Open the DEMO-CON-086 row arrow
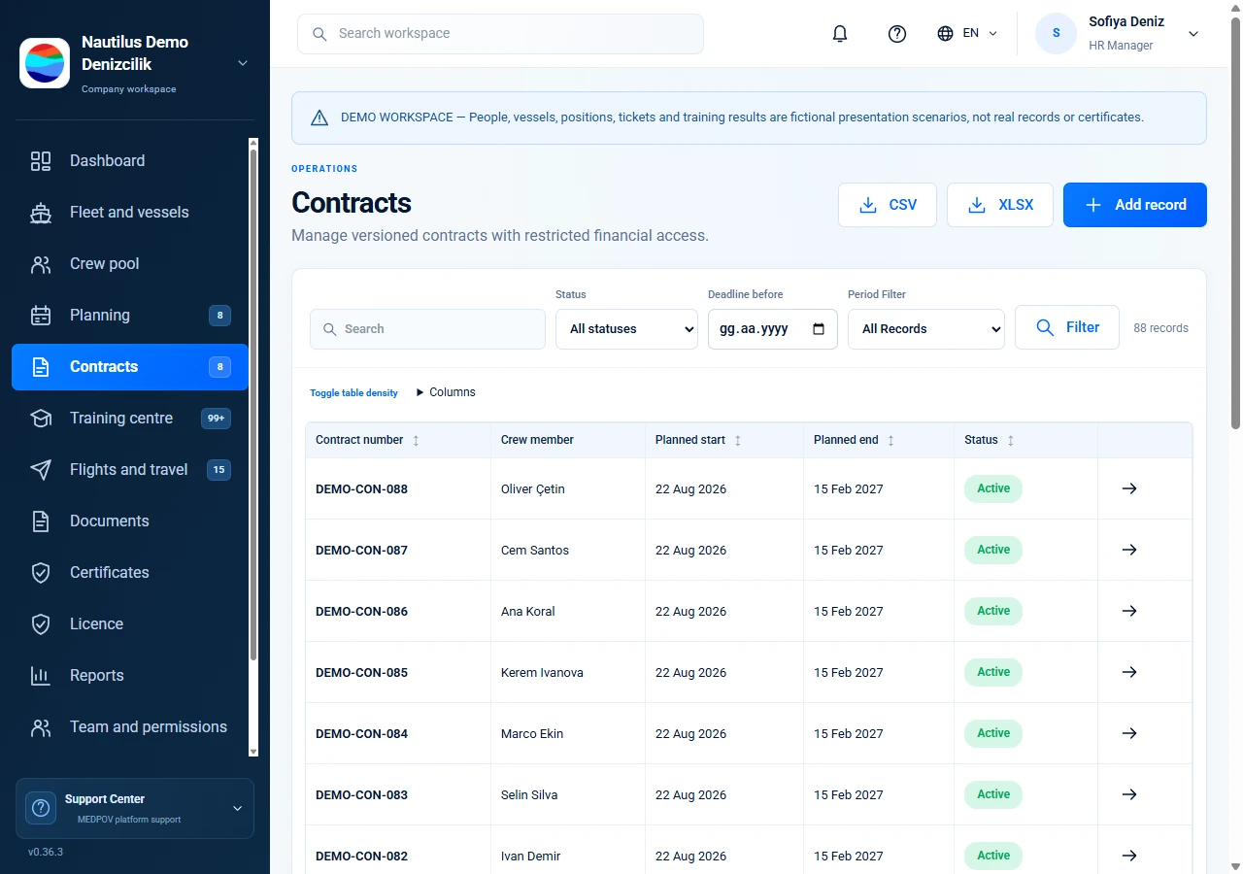This screenshot has width=1243, height=874. (1129, 611)
